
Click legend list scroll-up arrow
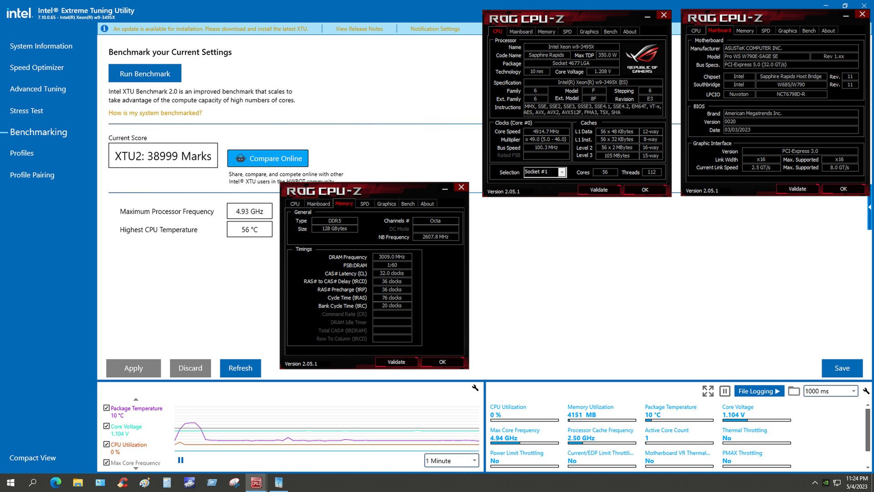click(x=136, y=399)
